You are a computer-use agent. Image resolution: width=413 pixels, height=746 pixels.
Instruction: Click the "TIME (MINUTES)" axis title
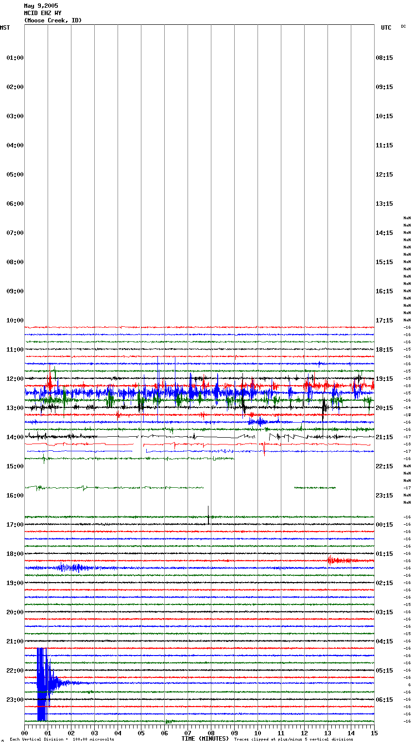(205, 739)
